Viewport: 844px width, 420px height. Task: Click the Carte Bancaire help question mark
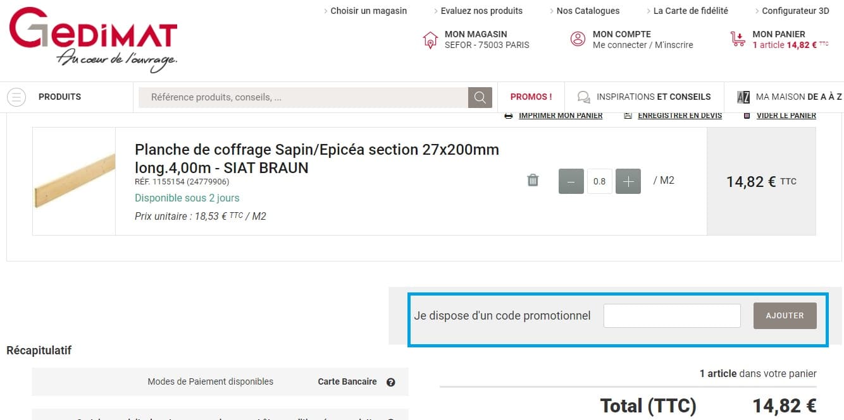[391, 382]
